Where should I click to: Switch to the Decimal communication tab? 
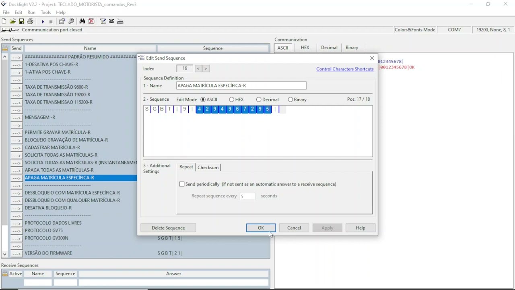click(329, 48)
